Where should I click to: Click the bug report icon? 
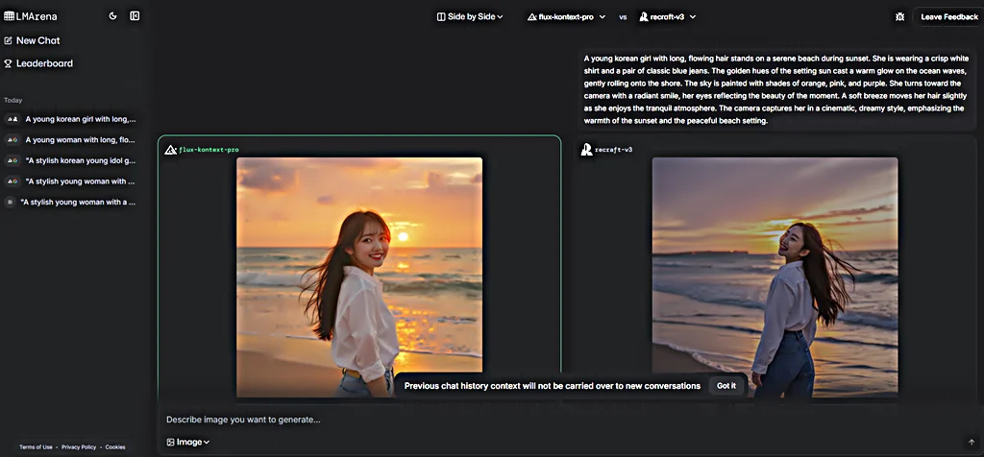click(899, 16)
